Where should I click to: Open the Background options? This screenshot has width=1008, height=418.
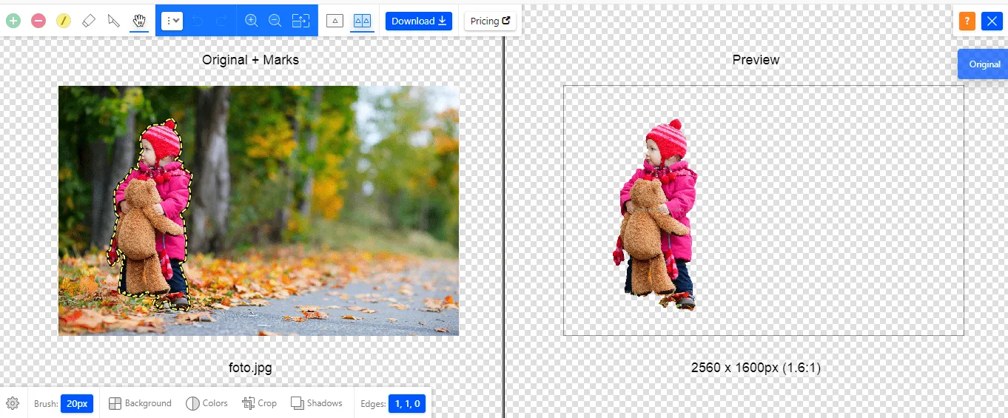click(141, 403)
